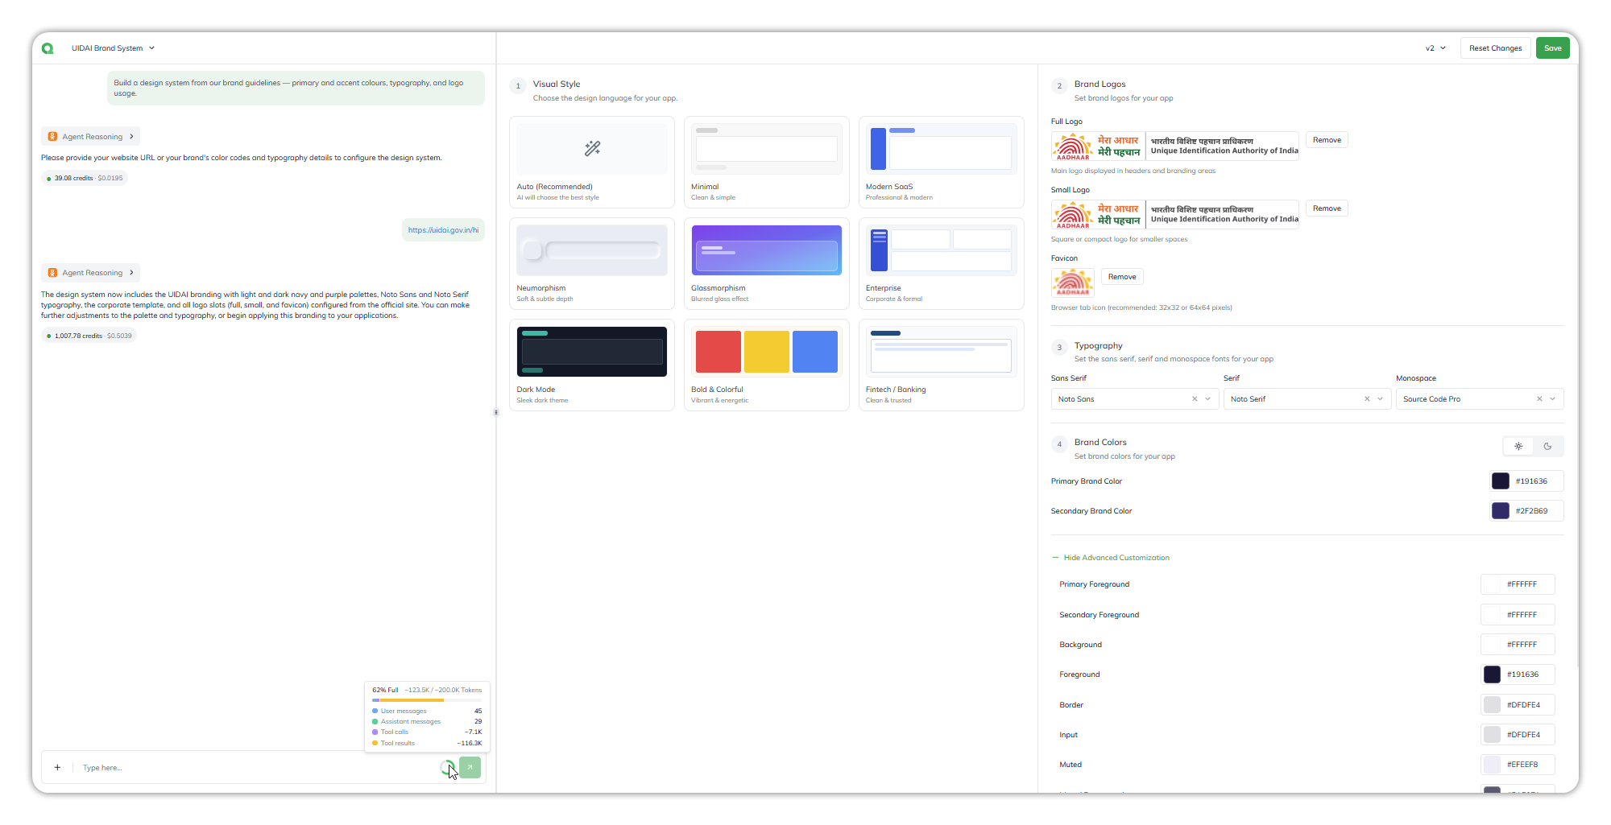Image resolution: width=1611 pixels, height=825 pixels.
Task: Remove the Full Logo
Action: click(1327, 140)
